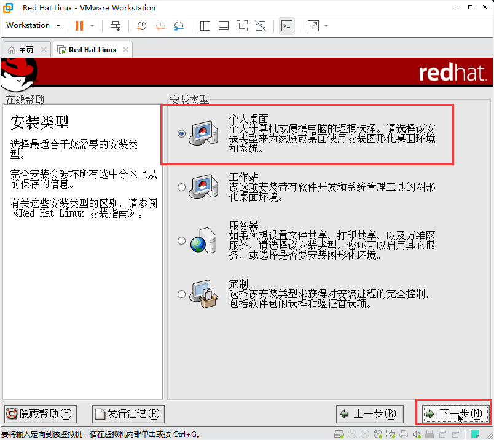Screen dimensions: 494x440
Task: Go back with 上一步(B)
Action: (x=369, y=414)
